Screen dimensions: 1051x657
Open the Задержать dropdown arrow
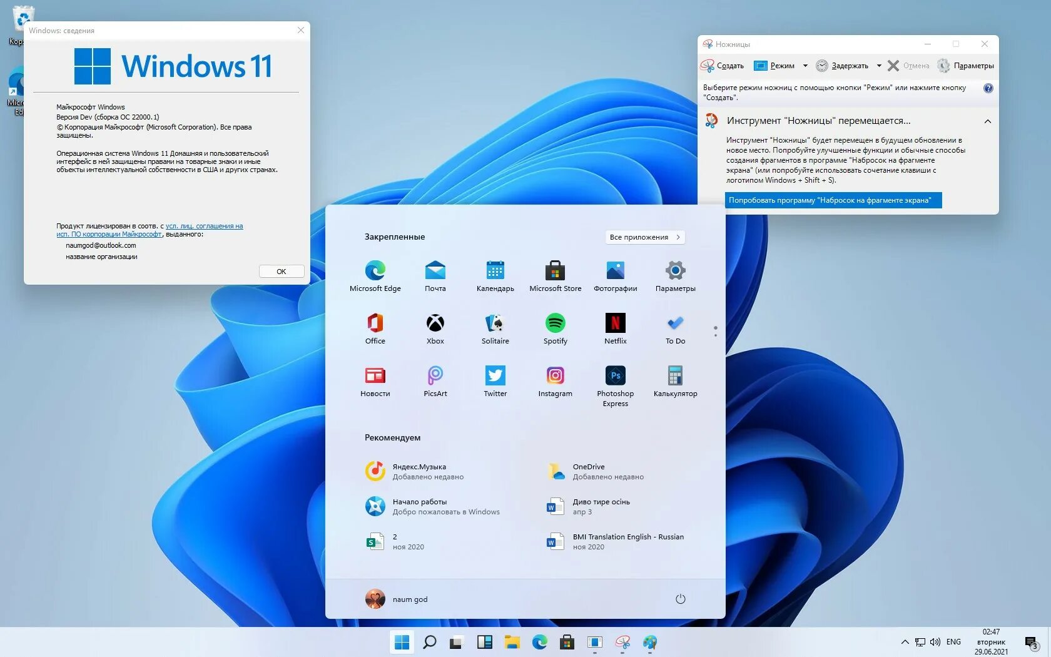(878, 66)
